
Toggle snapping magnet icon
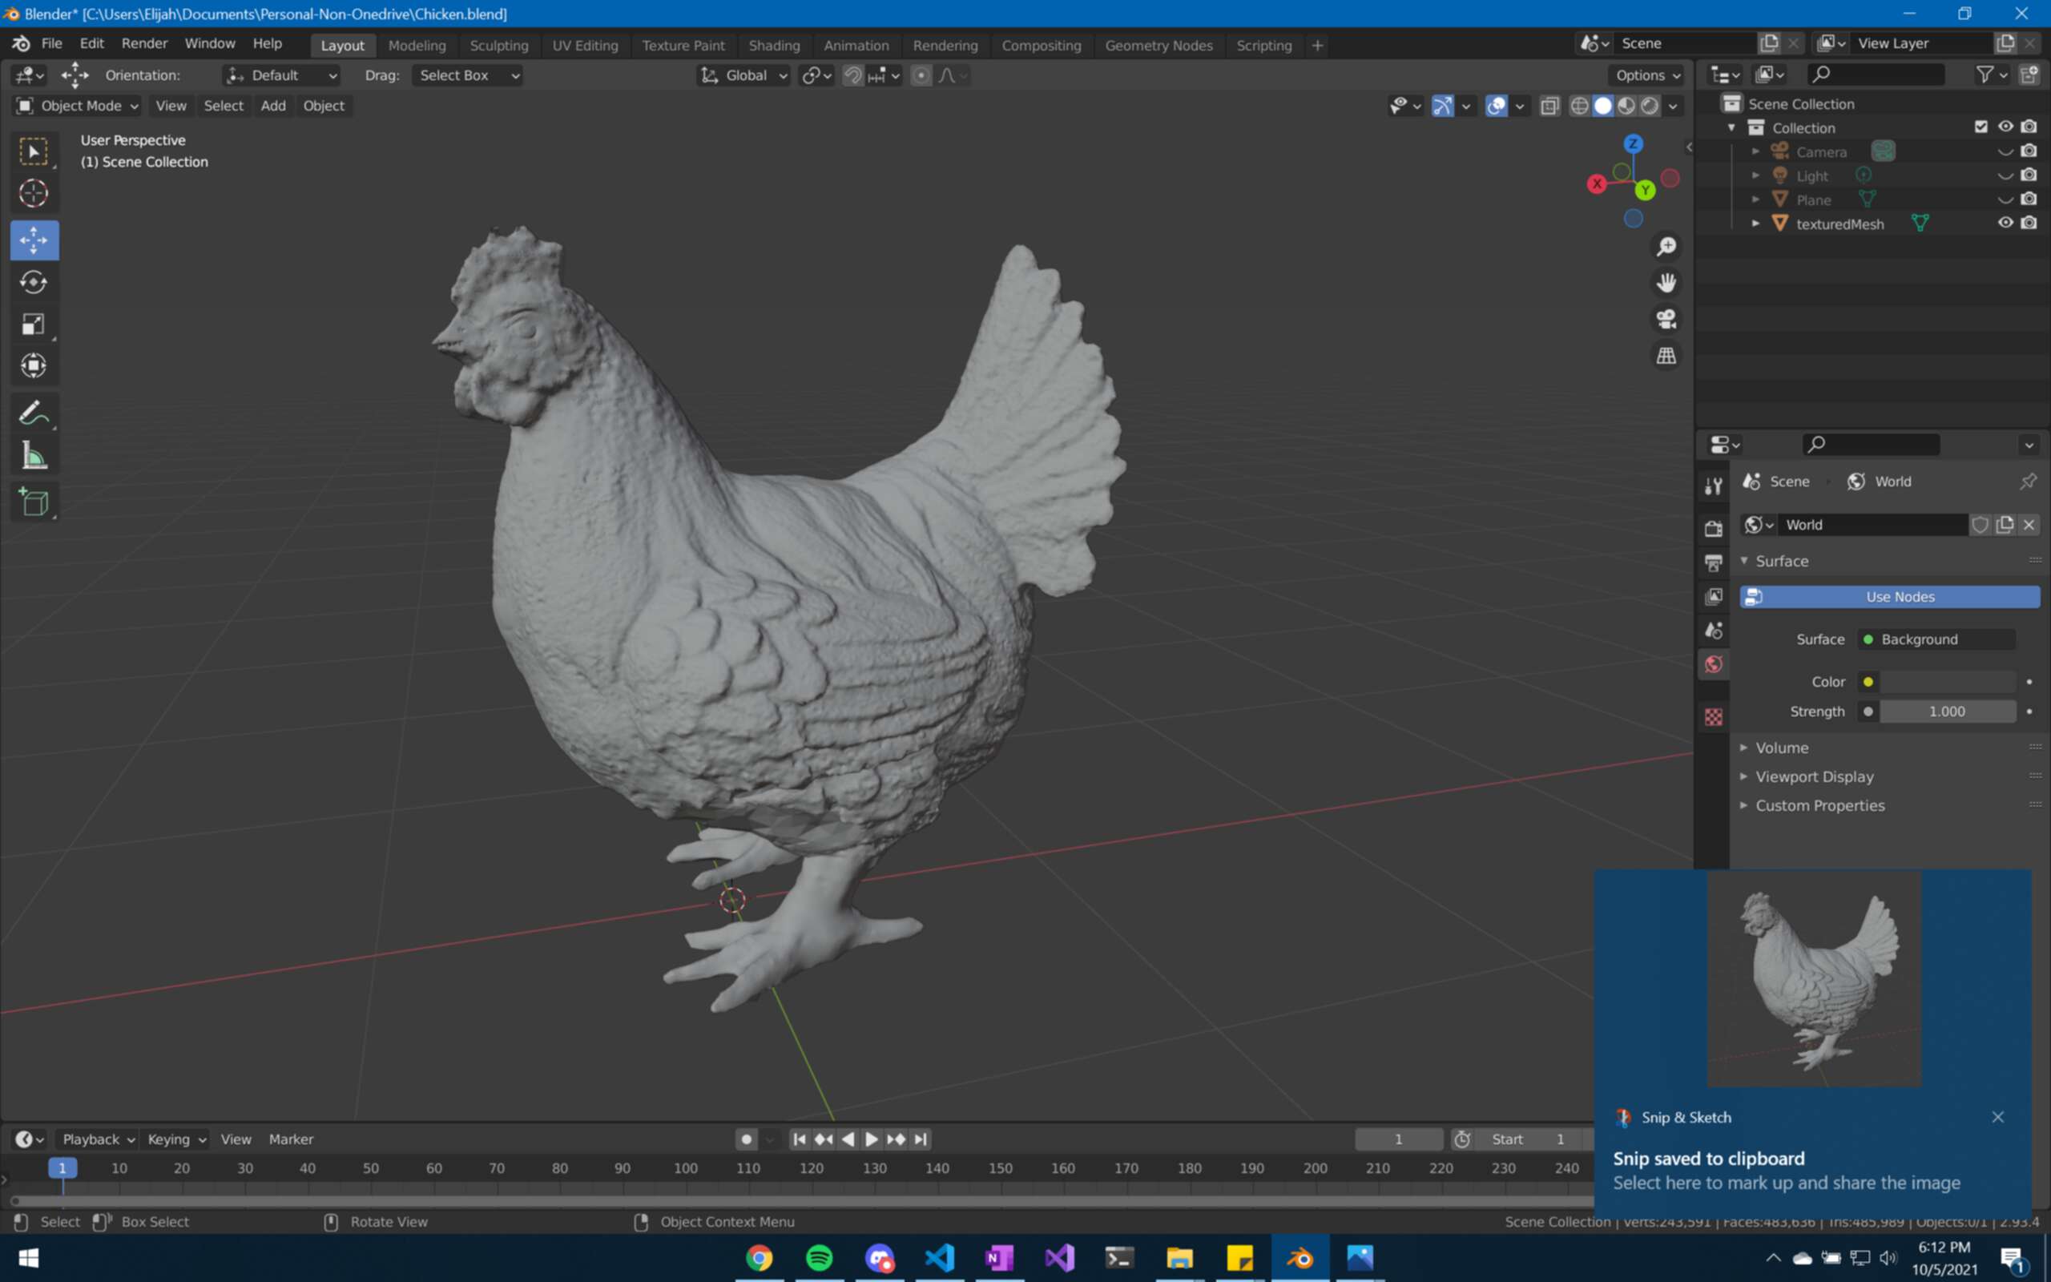(852, 75)
